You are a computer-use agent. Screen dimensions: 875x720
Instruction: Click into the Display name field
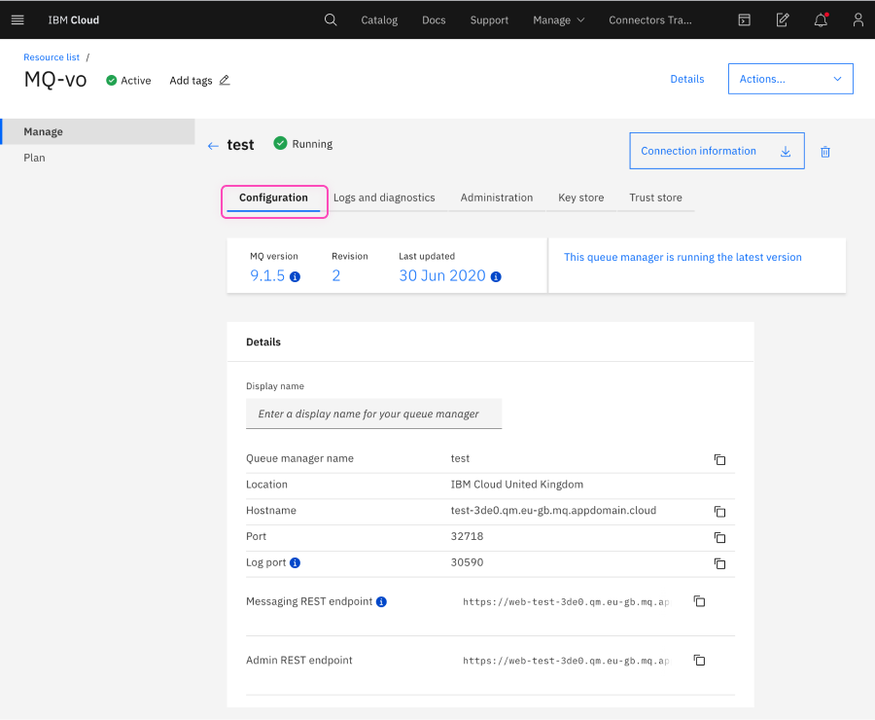(372, 414)
